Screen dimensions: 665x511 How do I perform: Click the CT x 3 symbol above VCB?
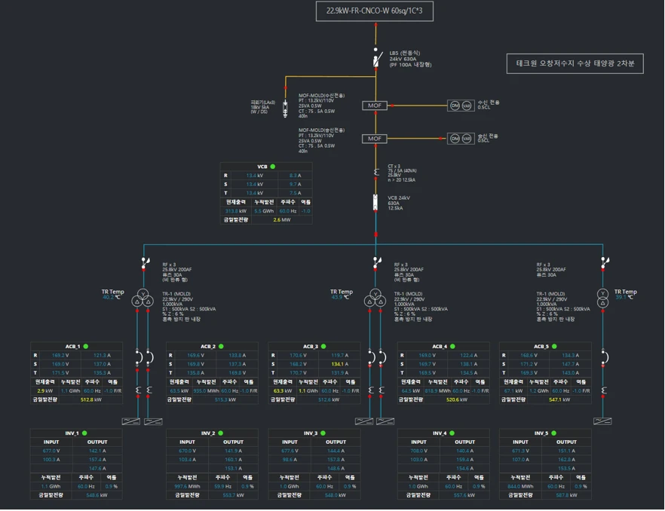click(376, 172)
